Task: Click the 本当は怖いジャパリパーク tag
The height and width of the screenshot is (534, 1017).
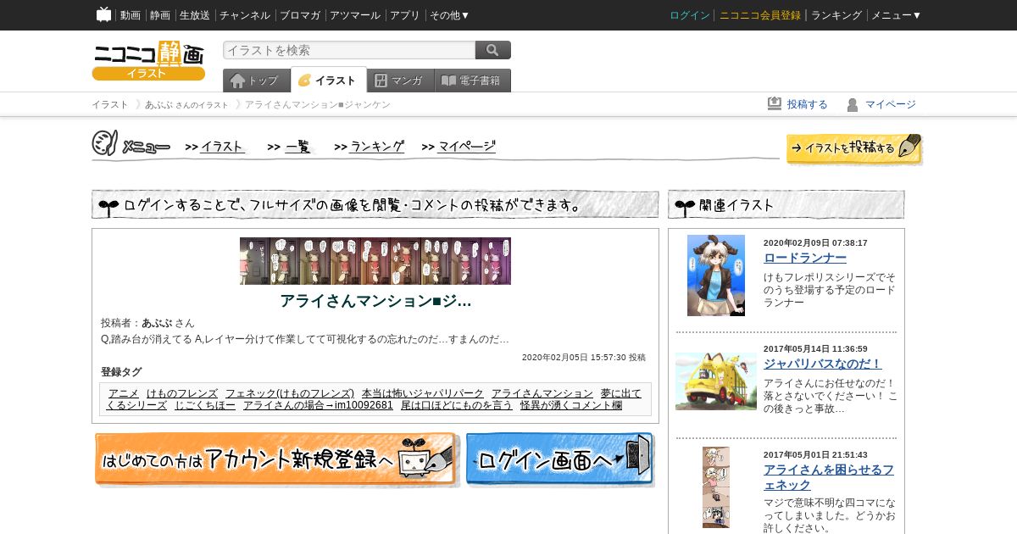Action: (x=423, y=393)
